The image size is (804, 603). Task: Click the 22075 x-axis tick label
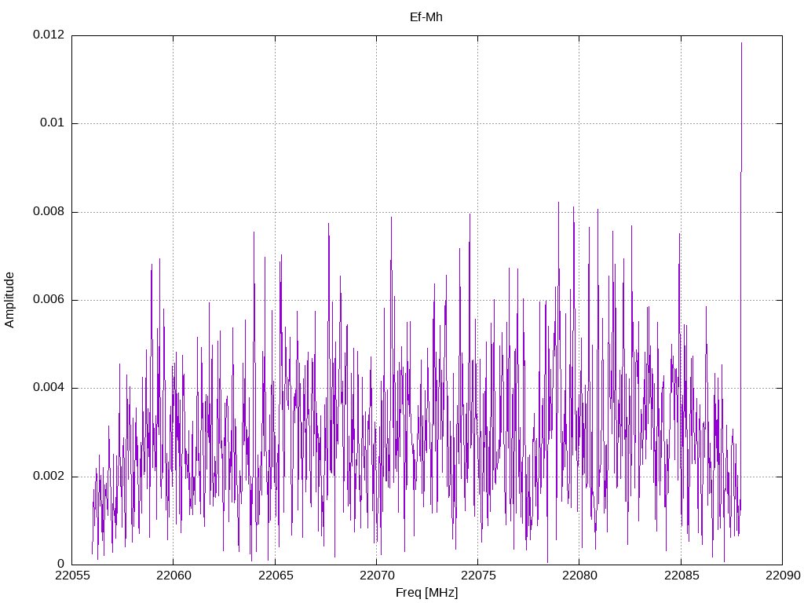(478, 576)
